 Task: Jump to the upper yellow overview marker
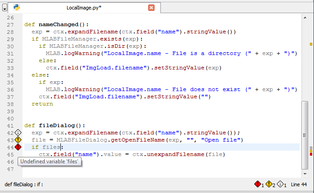tap(311, 44)
